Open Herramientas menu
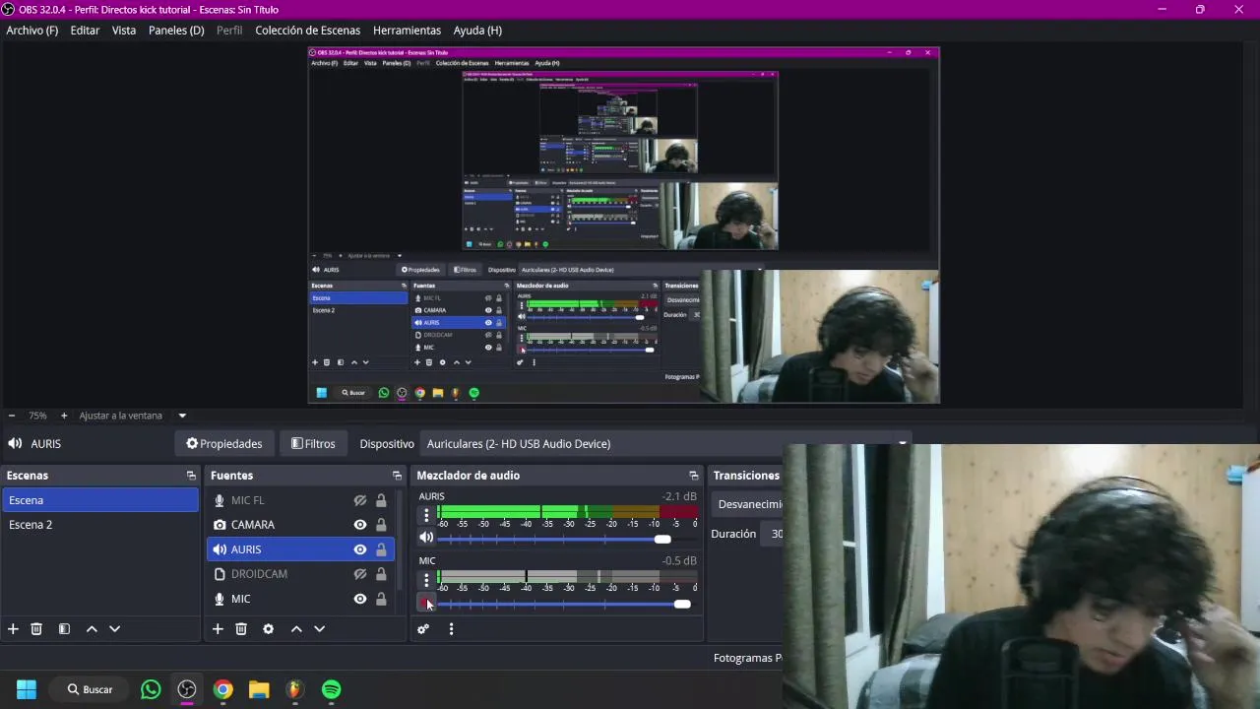This screenshot has width=1260, height=709. pos(408,31)
